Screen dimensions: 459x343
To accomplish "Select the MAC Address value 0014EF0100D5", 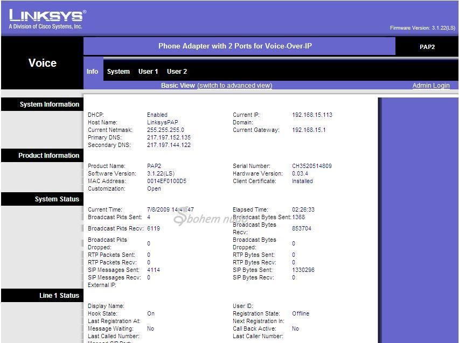I will click(x=166, y=181).
